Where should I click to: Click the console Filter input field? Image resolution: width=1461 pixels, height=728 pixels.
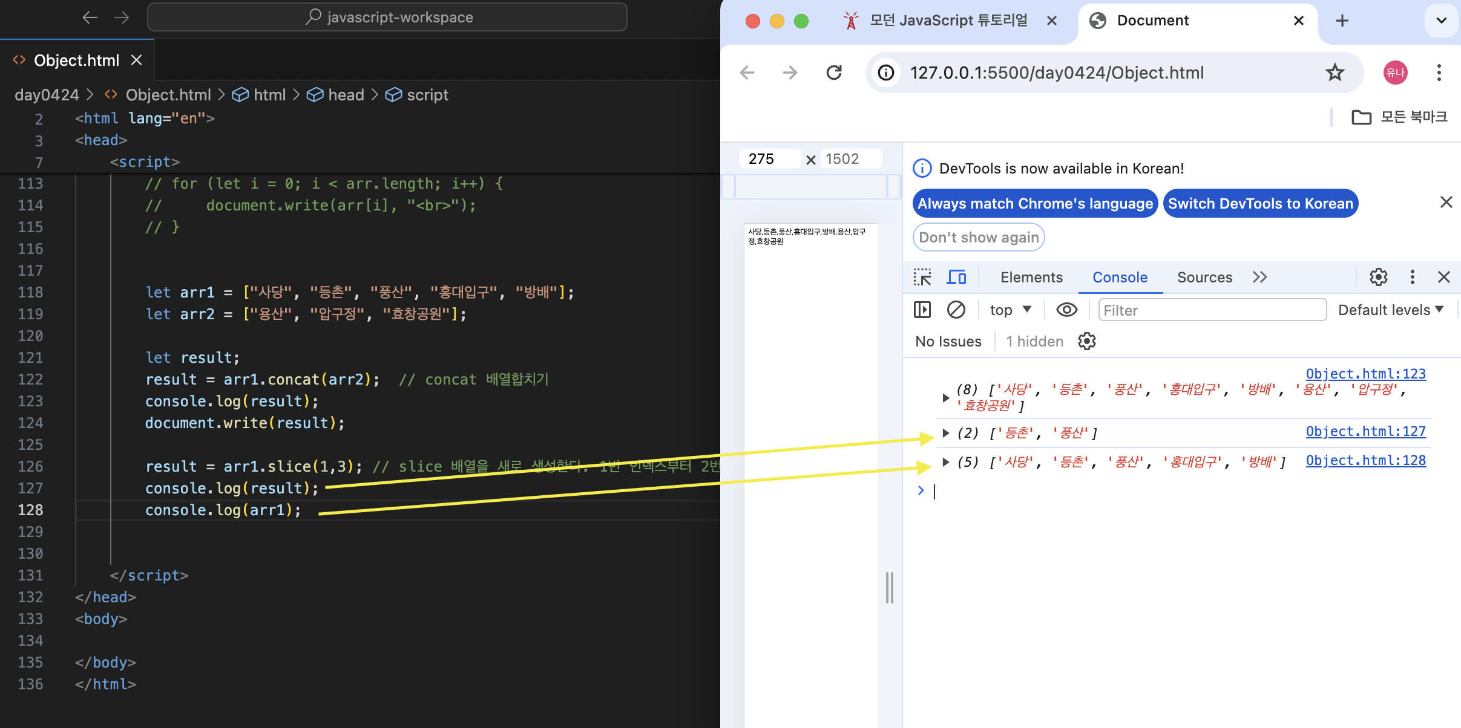[x=1212, y=310]
